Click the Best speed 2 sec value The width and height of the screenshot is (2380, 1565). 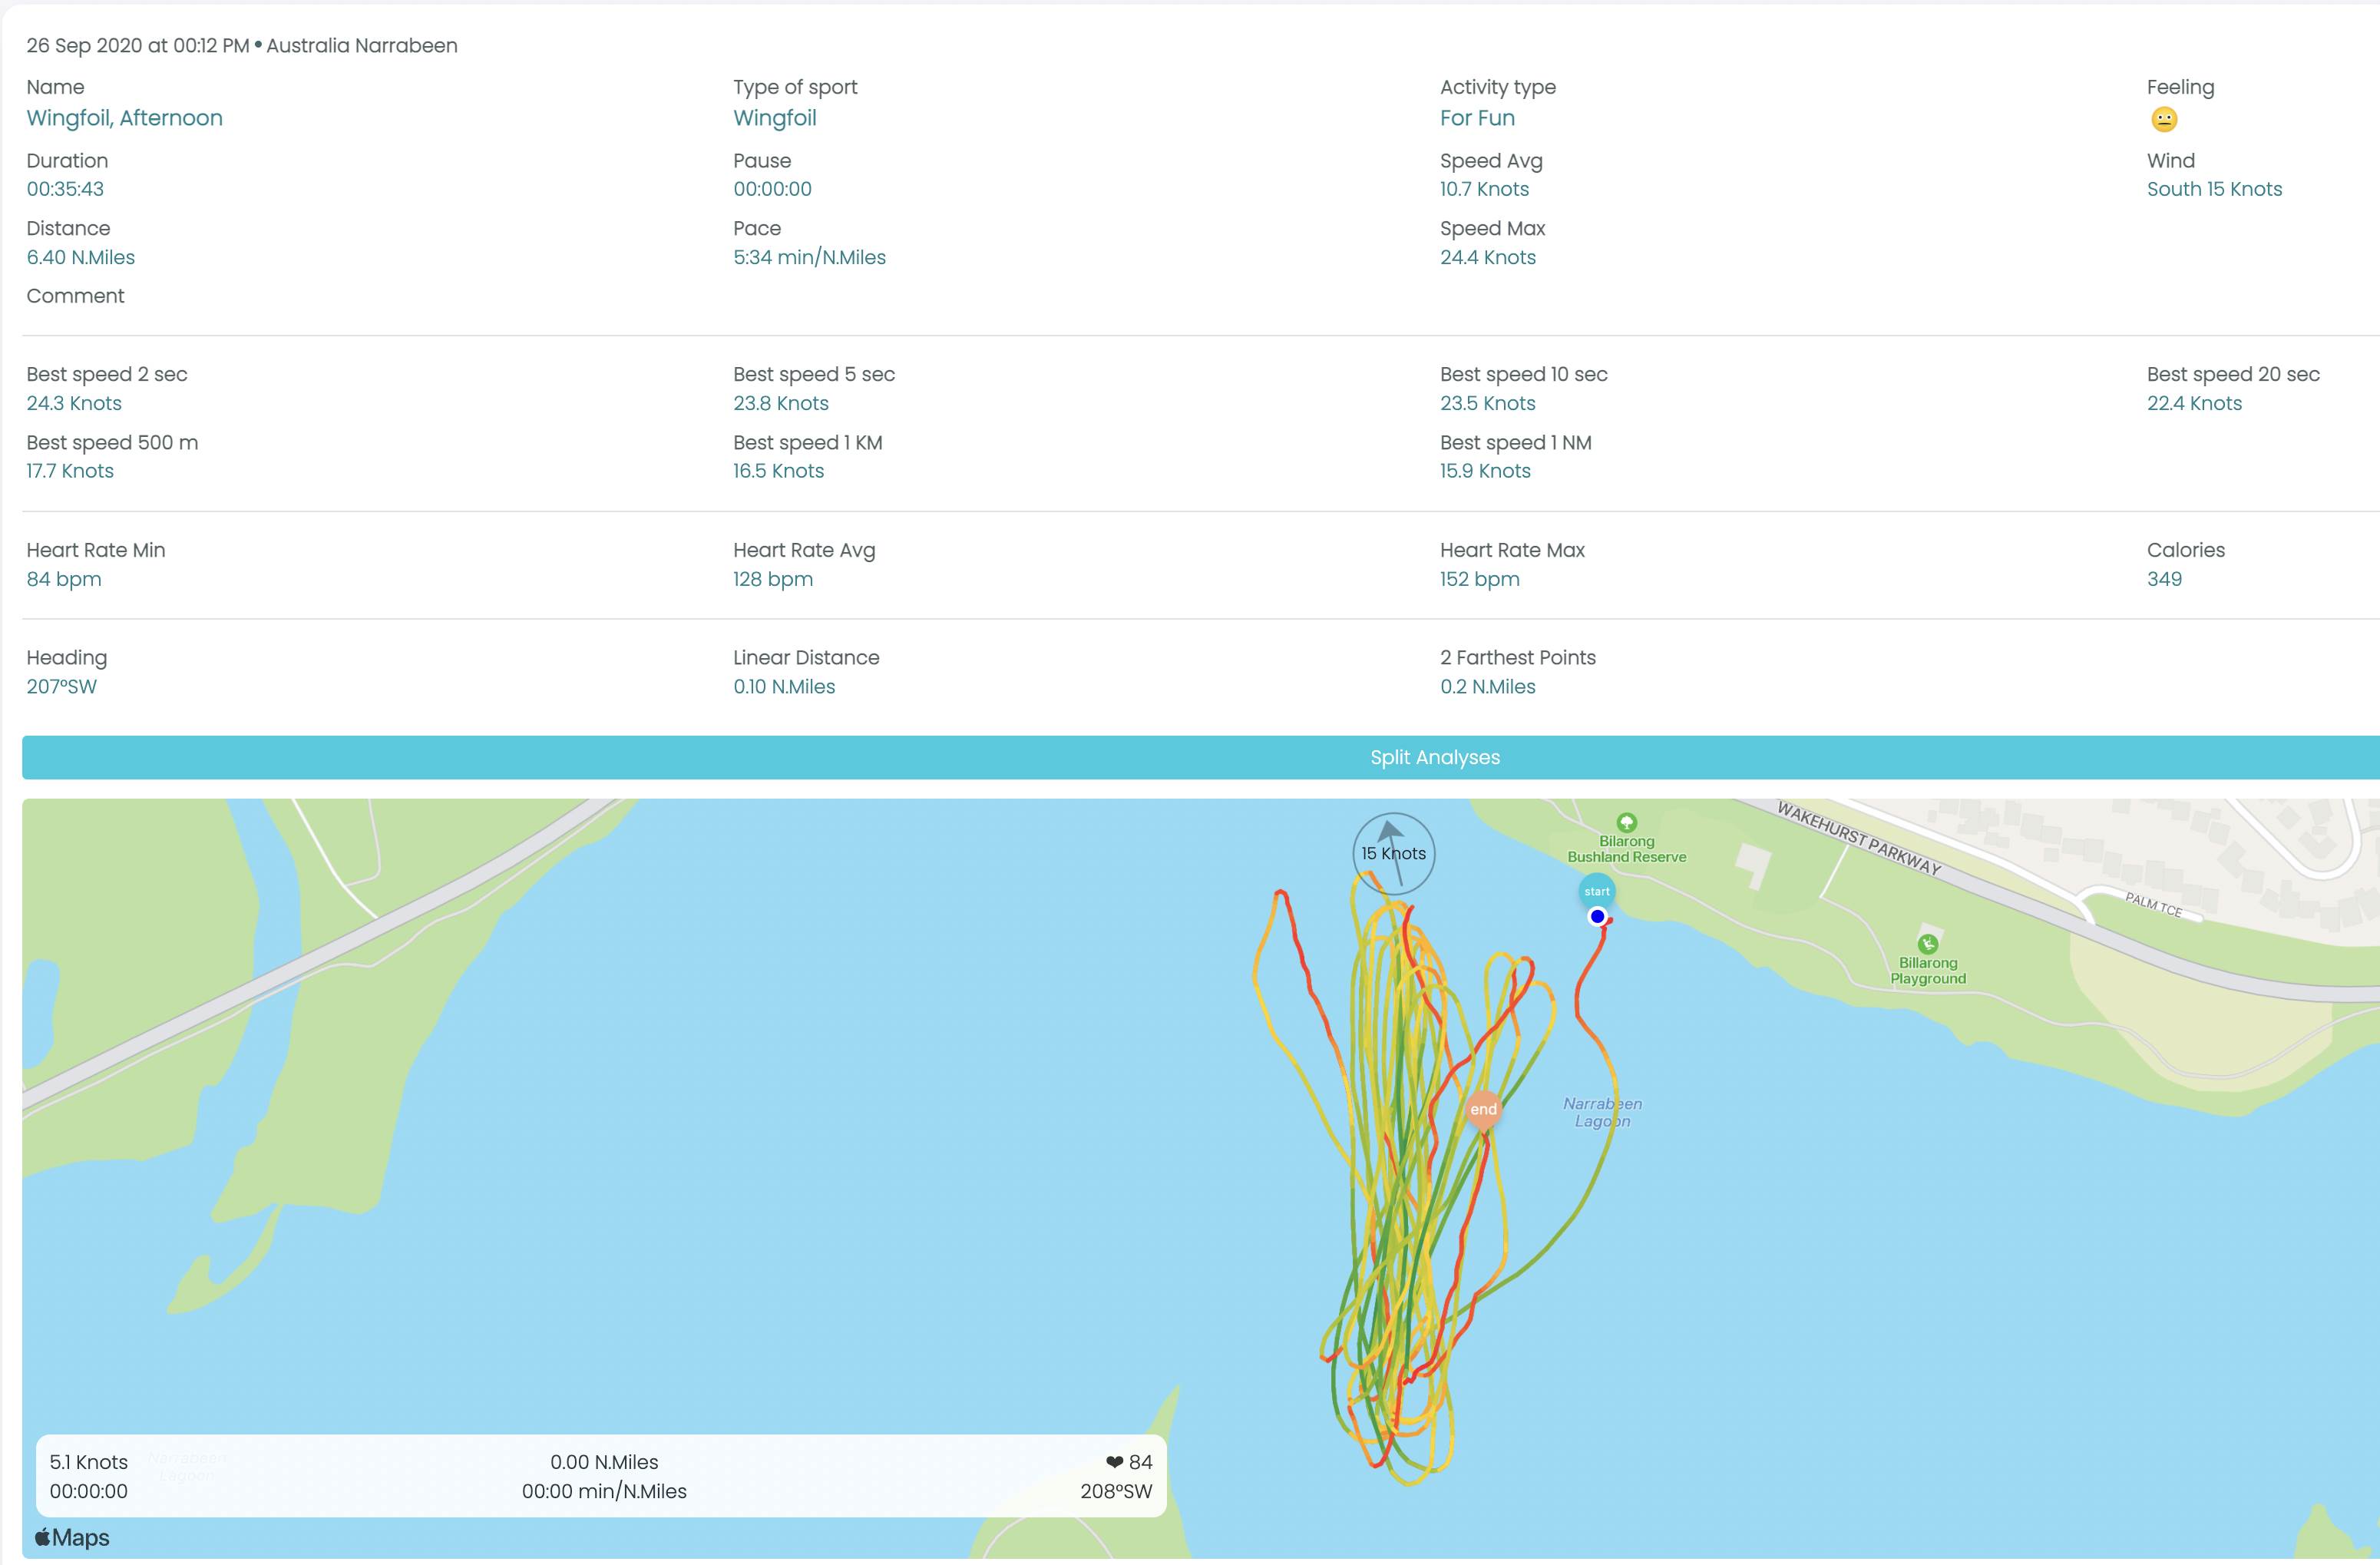(x=74, y=403)
